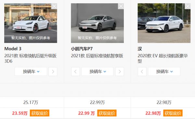Remove 小鹏汽车P7 from the comparison

pyautogui.click(x=121, y=6)
